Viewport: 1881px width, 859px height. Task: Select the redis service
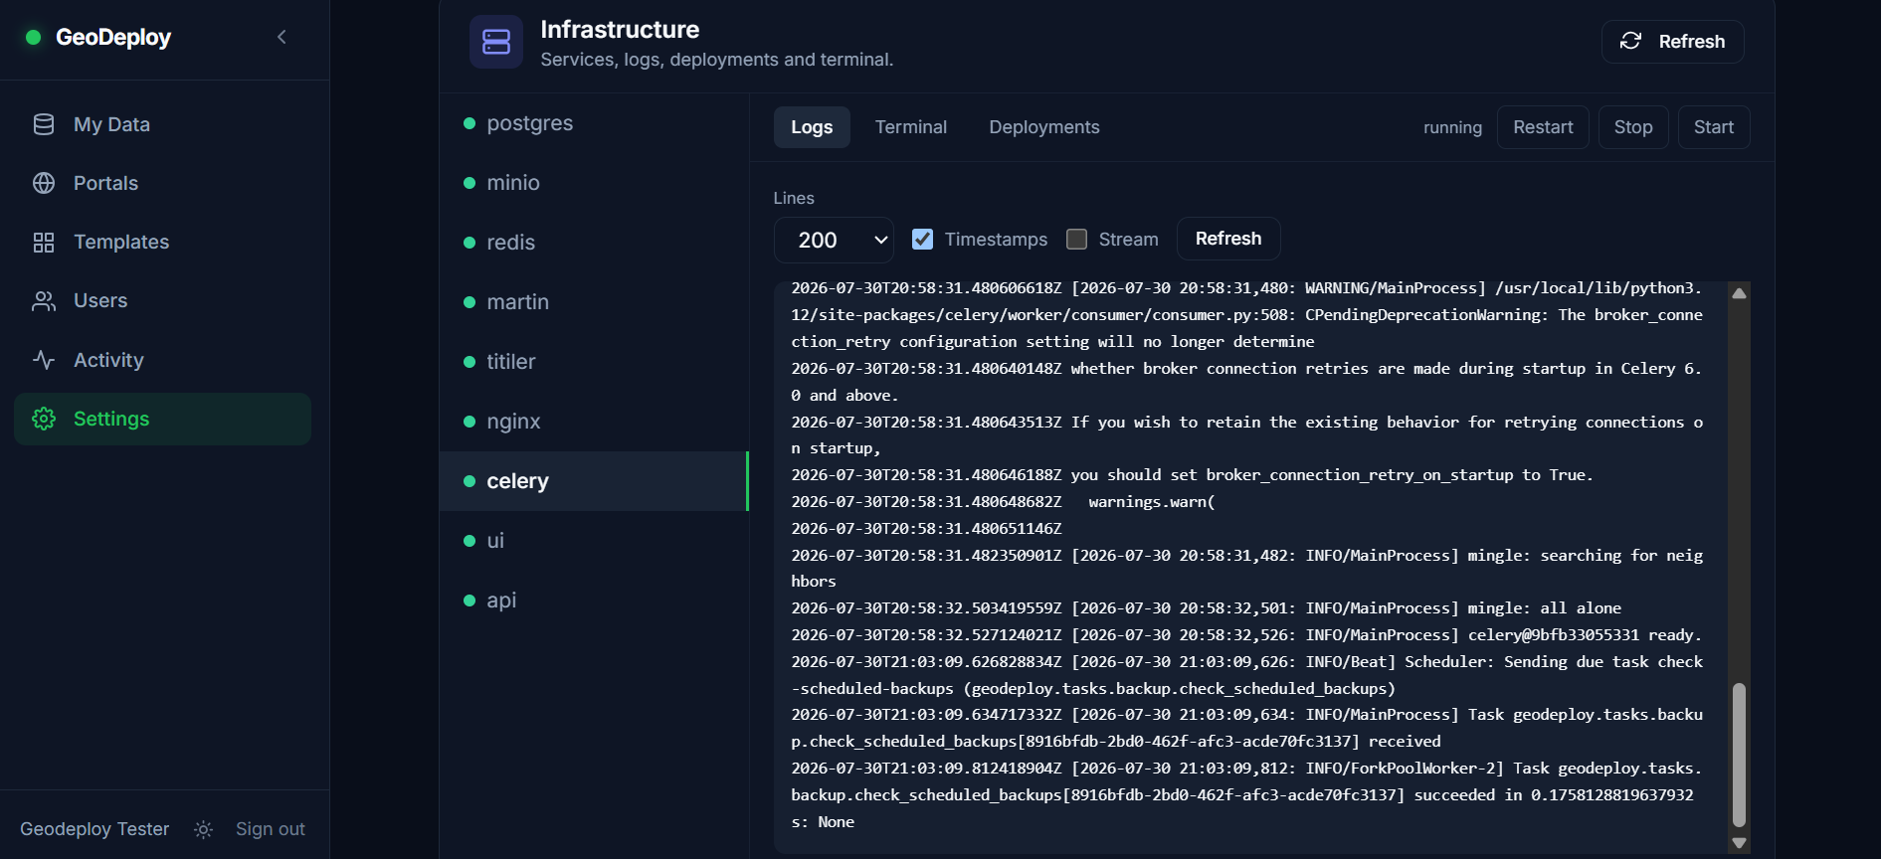tap(594, 243)
